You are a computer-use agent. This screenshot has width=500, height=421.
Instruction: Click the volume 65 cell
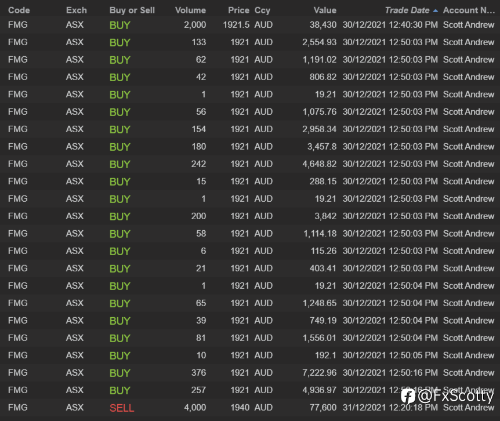click(201, 303)
